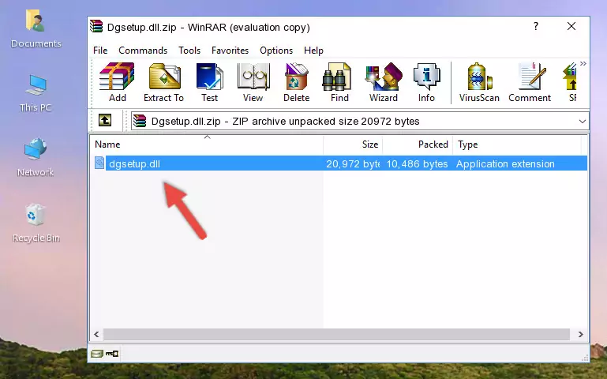Click the 20,972 bytes size cell
The height and width of the screenshot is (379, 607).
(353, 163)
